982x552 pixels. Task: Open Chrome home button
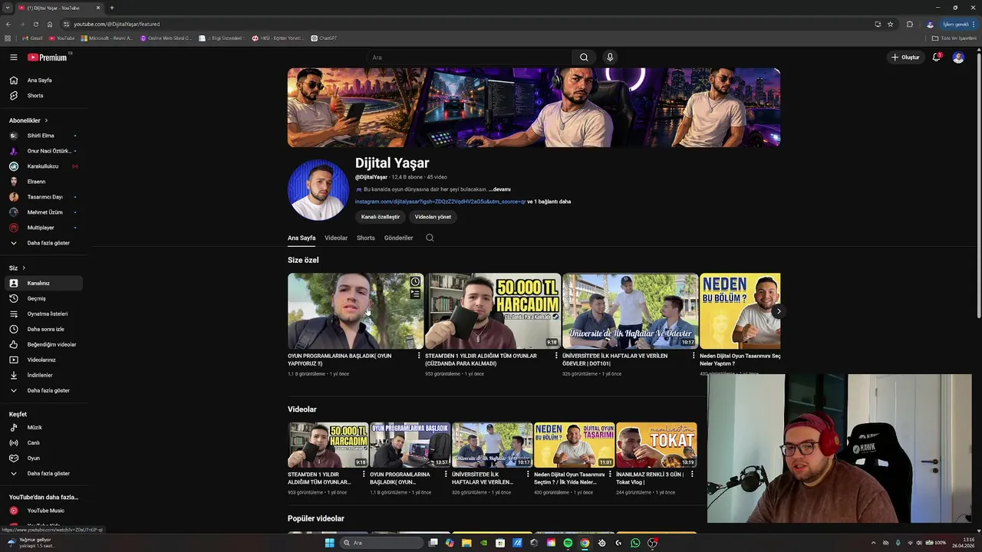click(50, 24)
